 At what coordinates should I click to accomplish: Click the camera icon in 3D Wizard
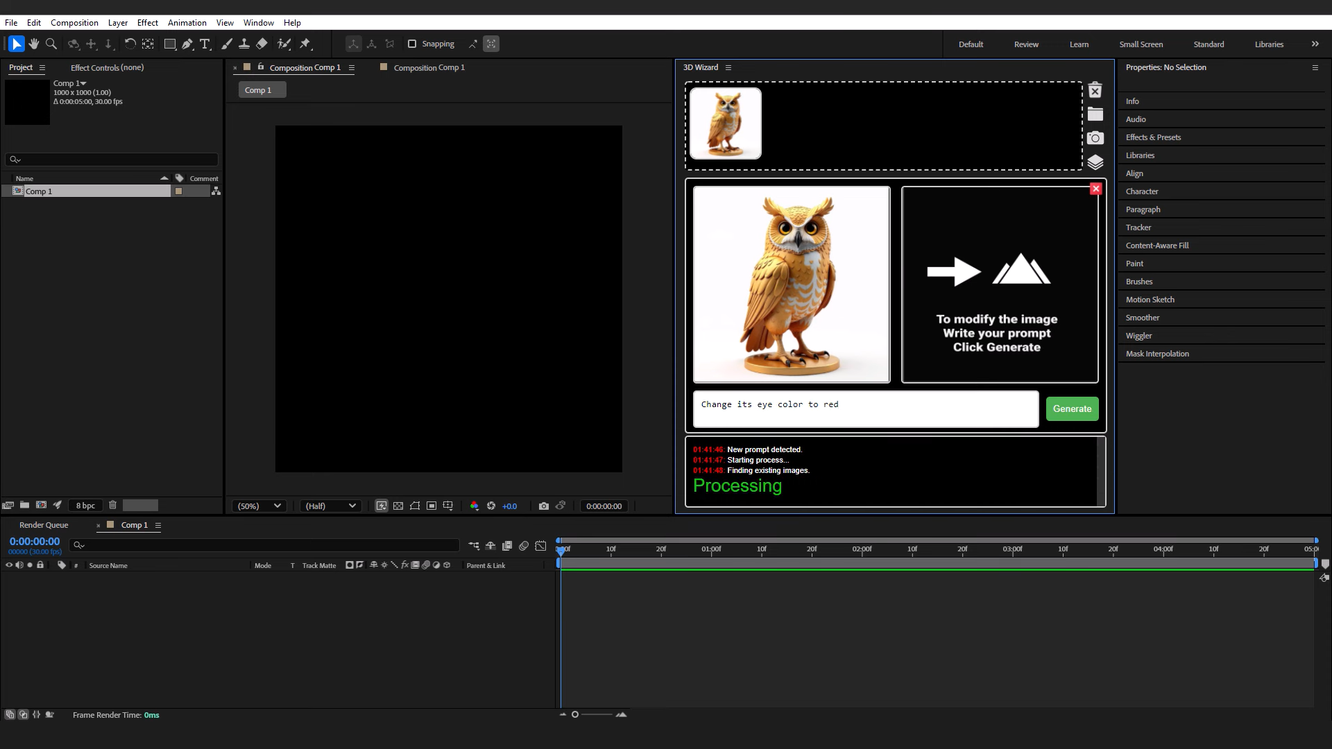[x=1095, y=138]
